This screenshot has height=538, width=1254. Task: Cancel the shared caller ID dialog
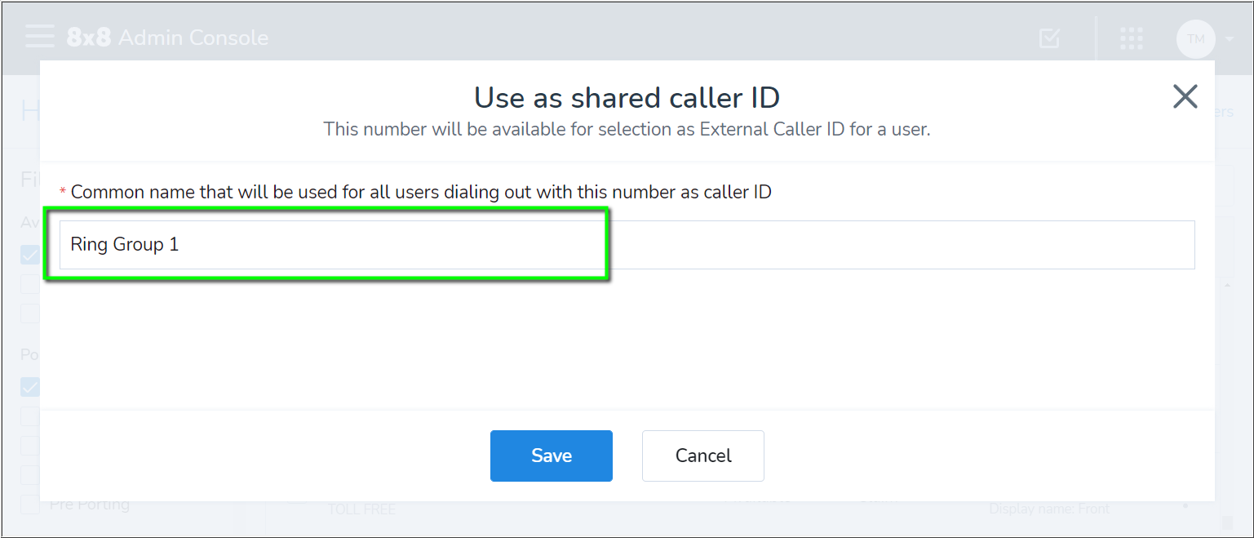point(702,456)
